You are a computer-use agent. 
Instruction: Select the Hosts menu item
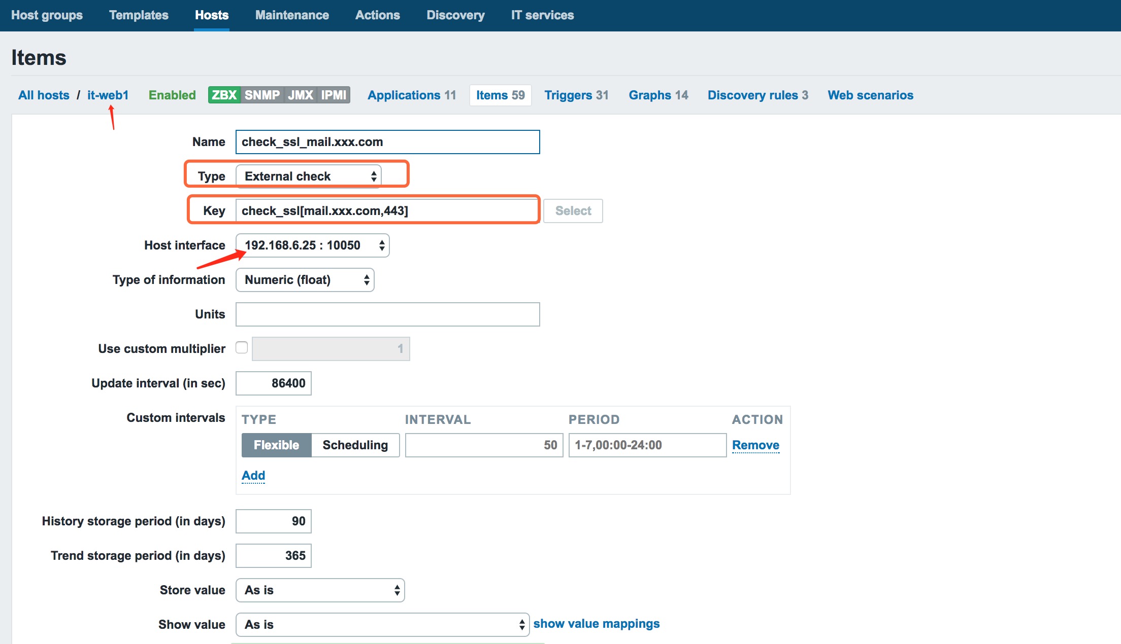tap(212, 15)
